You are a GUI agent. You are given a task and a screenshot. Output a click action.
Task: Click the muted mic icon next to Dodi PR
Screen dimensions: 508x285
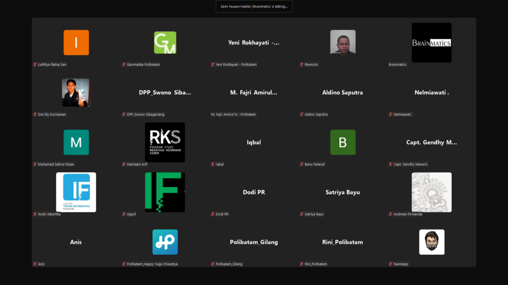click(x=213, y=214)
